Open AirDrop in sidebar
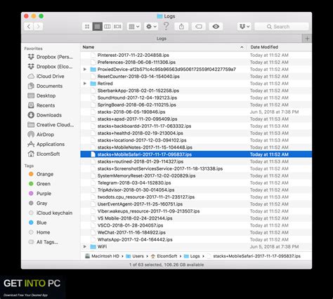Viewport: 333px width, 299px height. click(41, 135)
